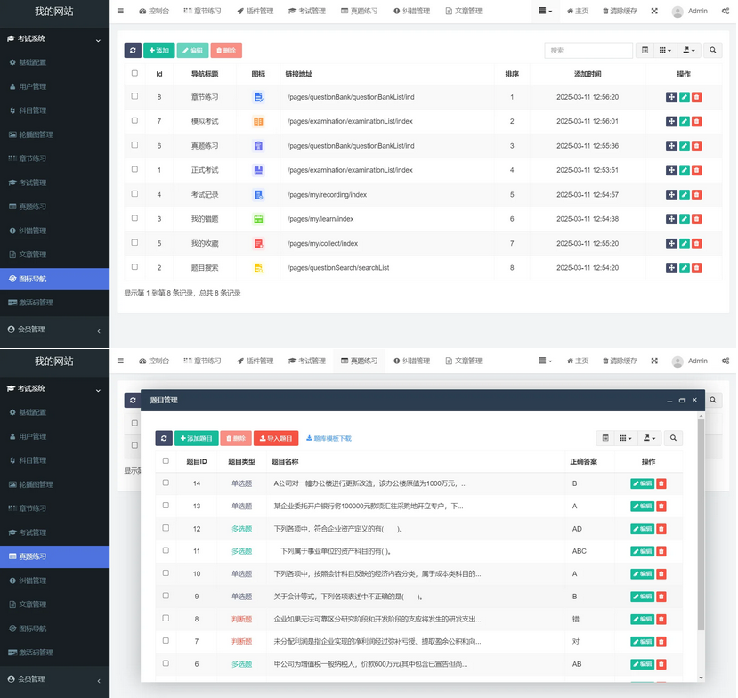Click the red 导入题目 button
738x698 pixels.
(276, 438)
